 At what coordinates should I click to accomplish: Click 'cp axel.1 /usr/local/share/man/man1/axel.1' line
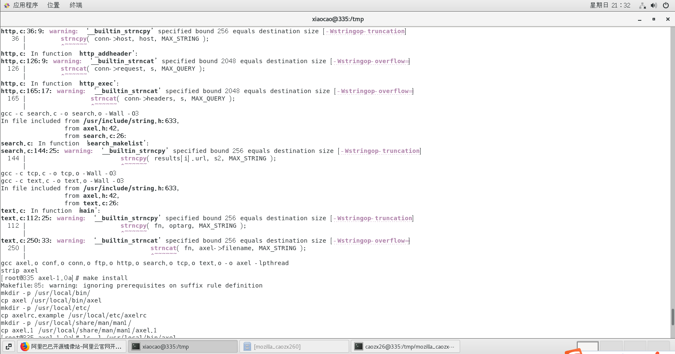[79, 330]
